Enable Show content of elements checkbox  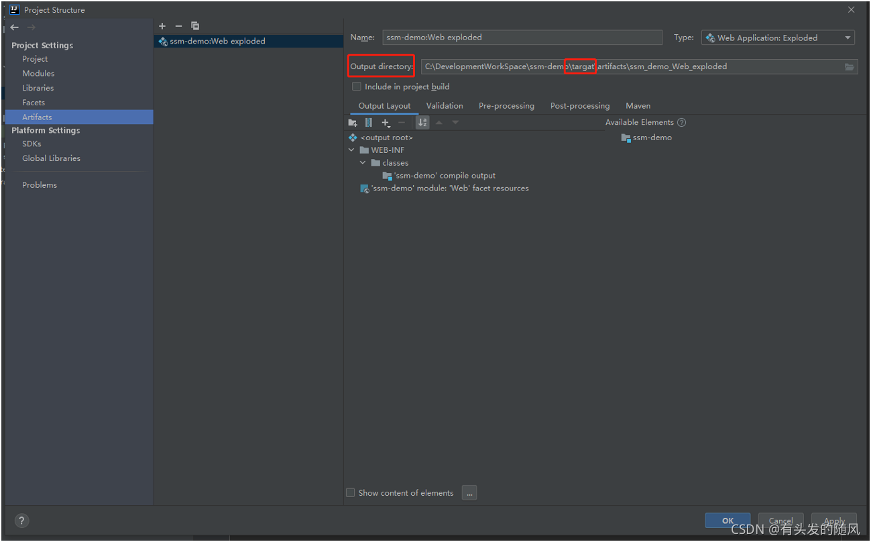(350, 493)
